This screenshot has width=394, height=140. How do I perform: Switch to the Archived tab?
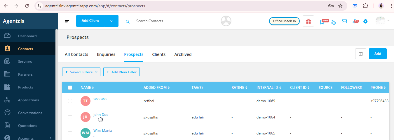click(x=183, y=54)
